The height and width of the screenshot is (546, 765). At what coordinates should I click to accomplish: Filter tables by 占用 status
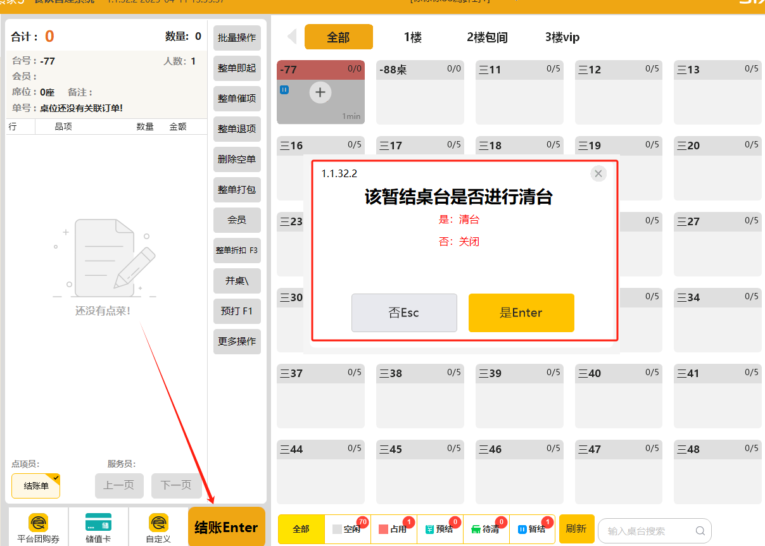point(394,529)
